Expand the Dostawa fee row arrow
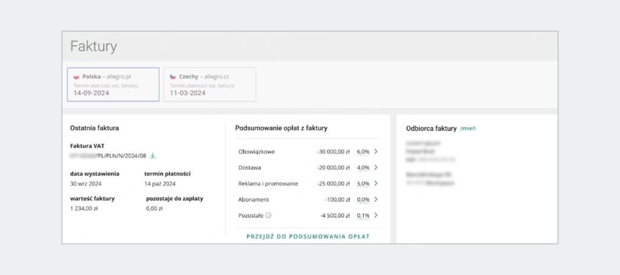620x275 pixels. coord(376,167)
